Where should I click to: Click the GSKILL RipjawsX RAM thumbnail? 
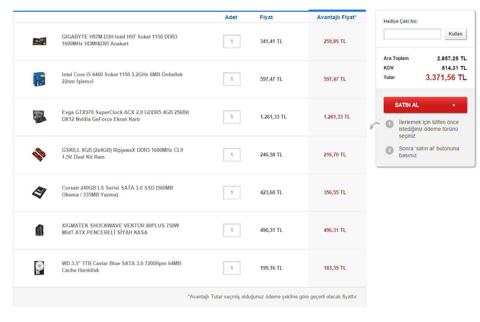pyautogui.click(x=39, y=155)
